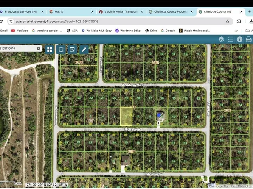Close the Products & Services tab
The image size is (253, 189).
point(42,11)
